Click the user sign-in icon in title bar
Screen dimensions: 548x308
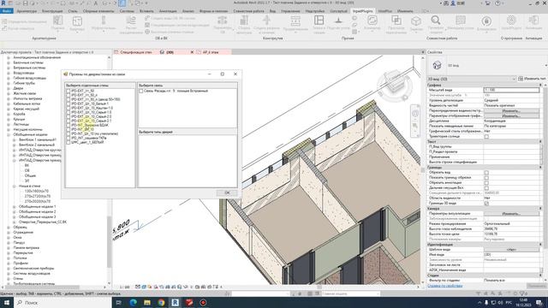tap(453, 3)
